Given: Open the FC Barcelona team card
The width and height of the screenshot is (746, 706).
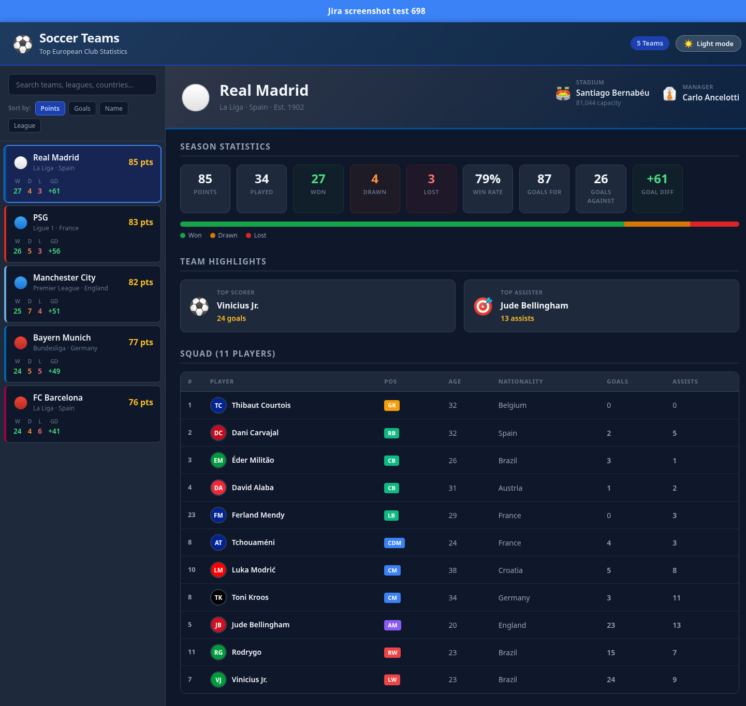Looking at the screenshot, I should [x=83, y=414].
